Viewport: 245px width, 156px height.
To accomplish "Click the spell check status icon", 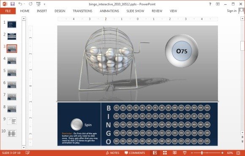I will tap(27, 153).
